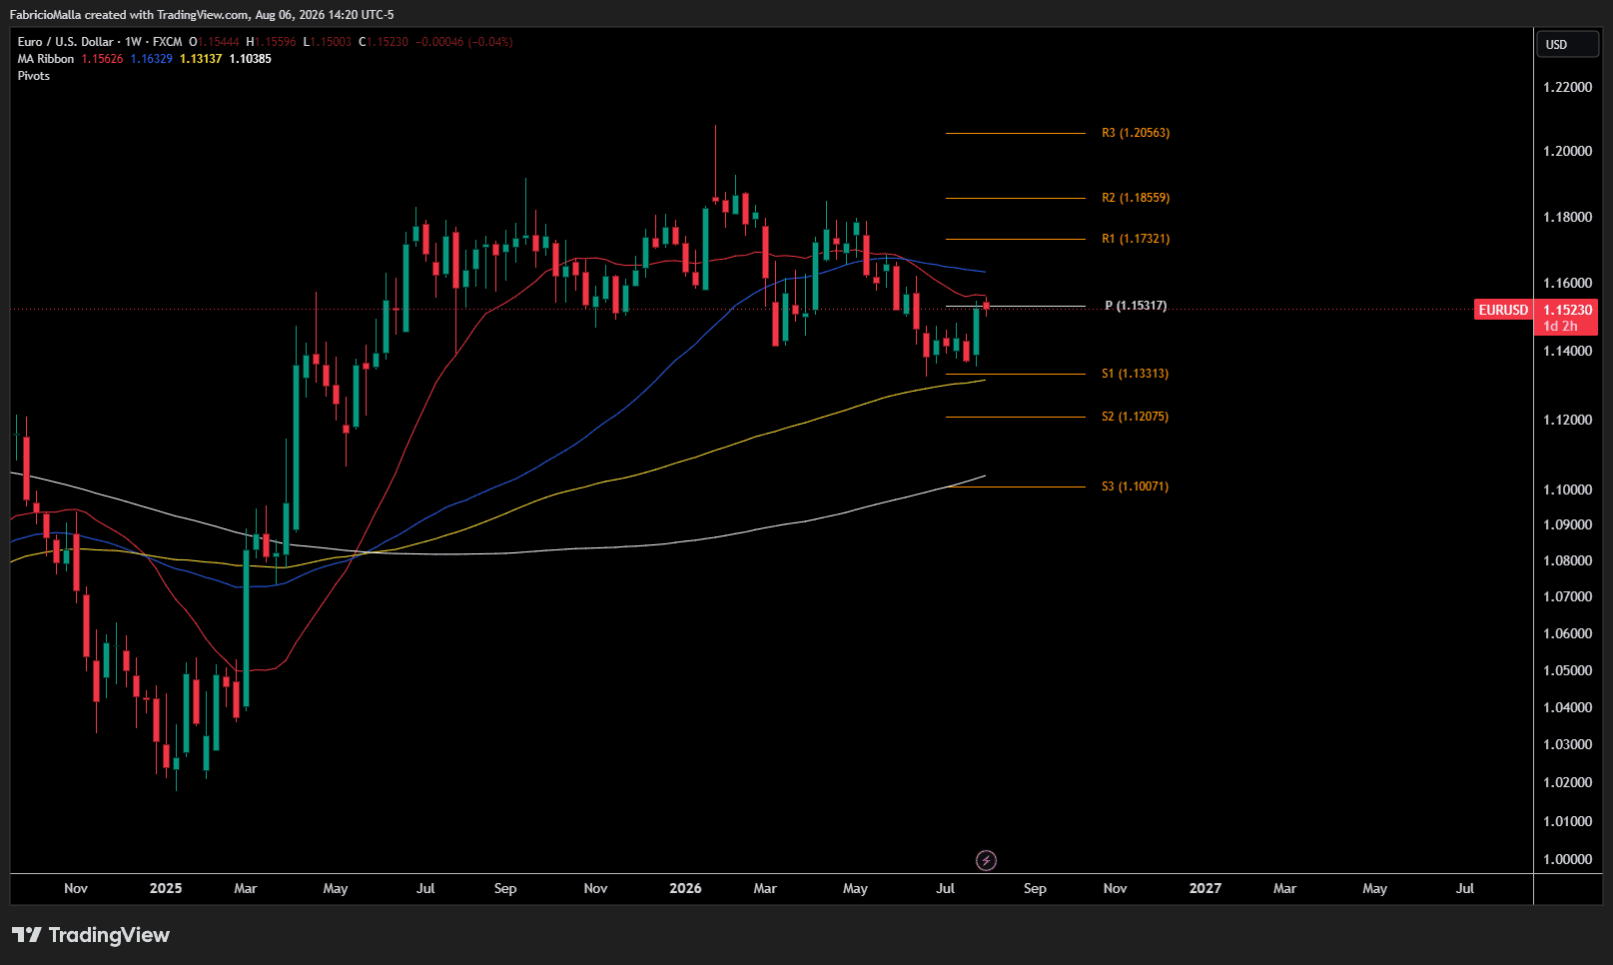The image size is (1613, 965).
Task: Click the 2026 label on the time axis
Action: [x=685, y=888]
